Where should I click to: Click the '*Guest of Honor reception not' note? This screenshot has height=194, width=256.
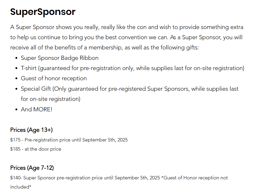pos(194,178)
